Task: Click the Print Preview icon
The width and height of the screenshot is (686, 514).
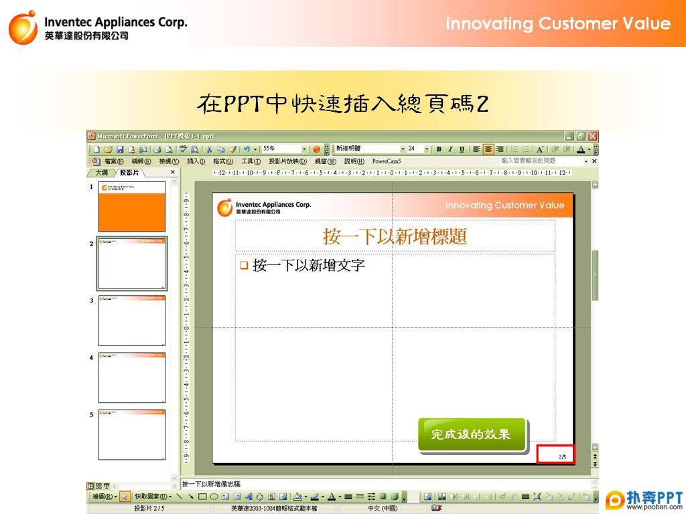Action: coord(169,149)
